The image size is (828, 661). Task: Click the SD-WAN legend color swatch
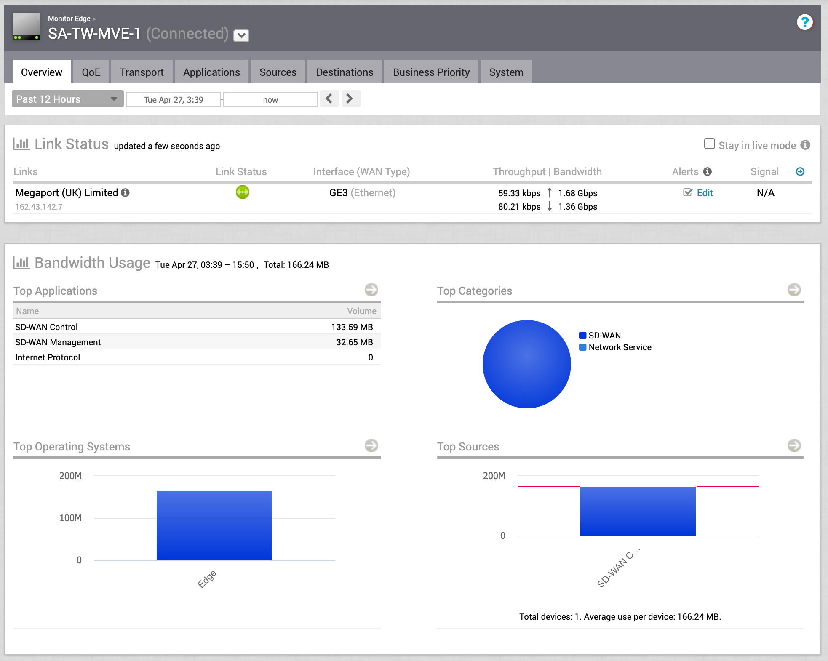583,335
